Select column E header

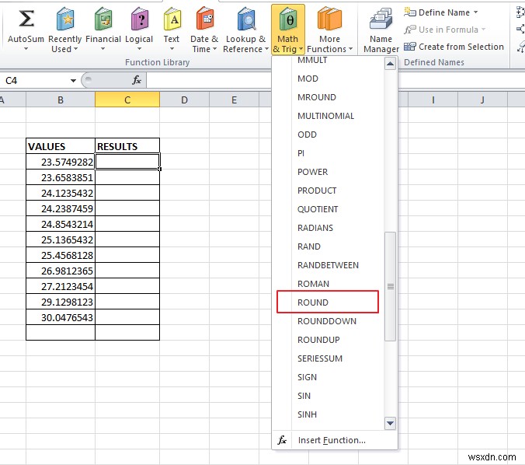click(235, 100)
